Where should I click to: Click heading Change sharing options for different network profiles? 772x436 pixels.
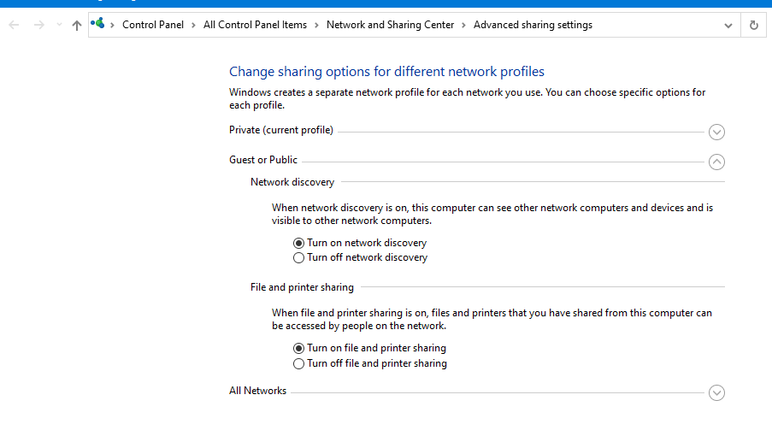click(x=386, y=72)
